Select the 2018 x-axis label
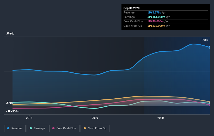Viewport: 214px width, 136px height. point(29,118)
